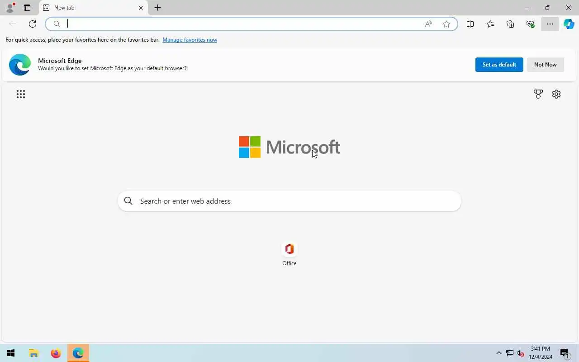
Task: Launch Firefox from taskbar
Action: click(x=56, y=353)
